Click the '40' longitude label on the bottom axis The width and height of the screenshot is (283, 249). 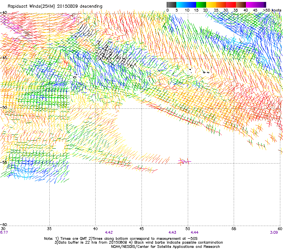[x=95, y=229]
